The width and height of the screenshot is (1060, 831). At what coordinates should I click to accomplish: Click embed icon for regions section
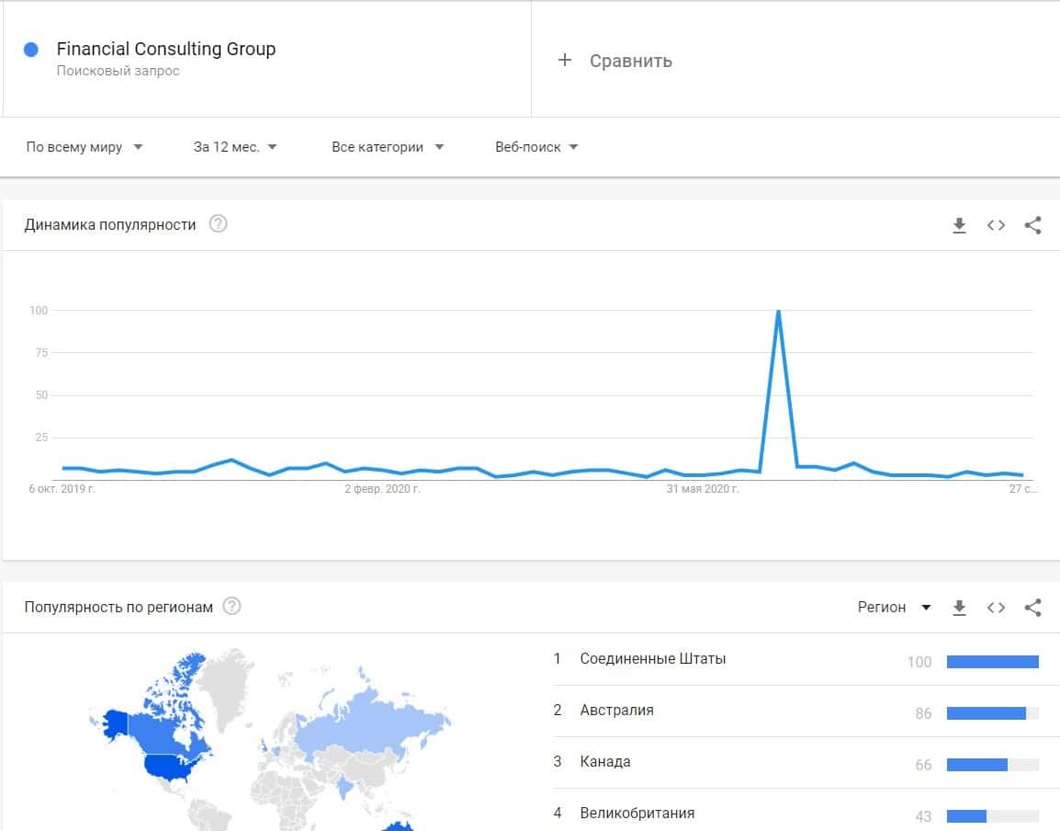(996, 608)
